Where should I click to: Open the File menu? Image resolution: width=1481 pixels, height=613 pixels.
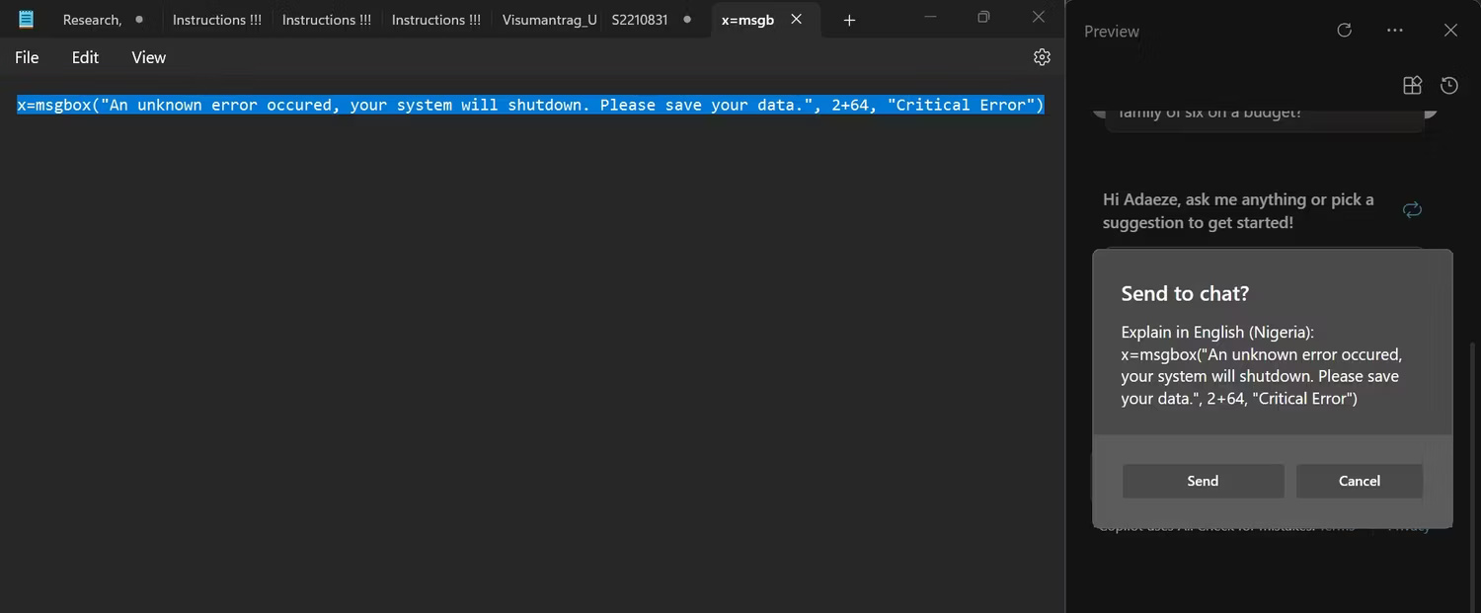point(27,57)
